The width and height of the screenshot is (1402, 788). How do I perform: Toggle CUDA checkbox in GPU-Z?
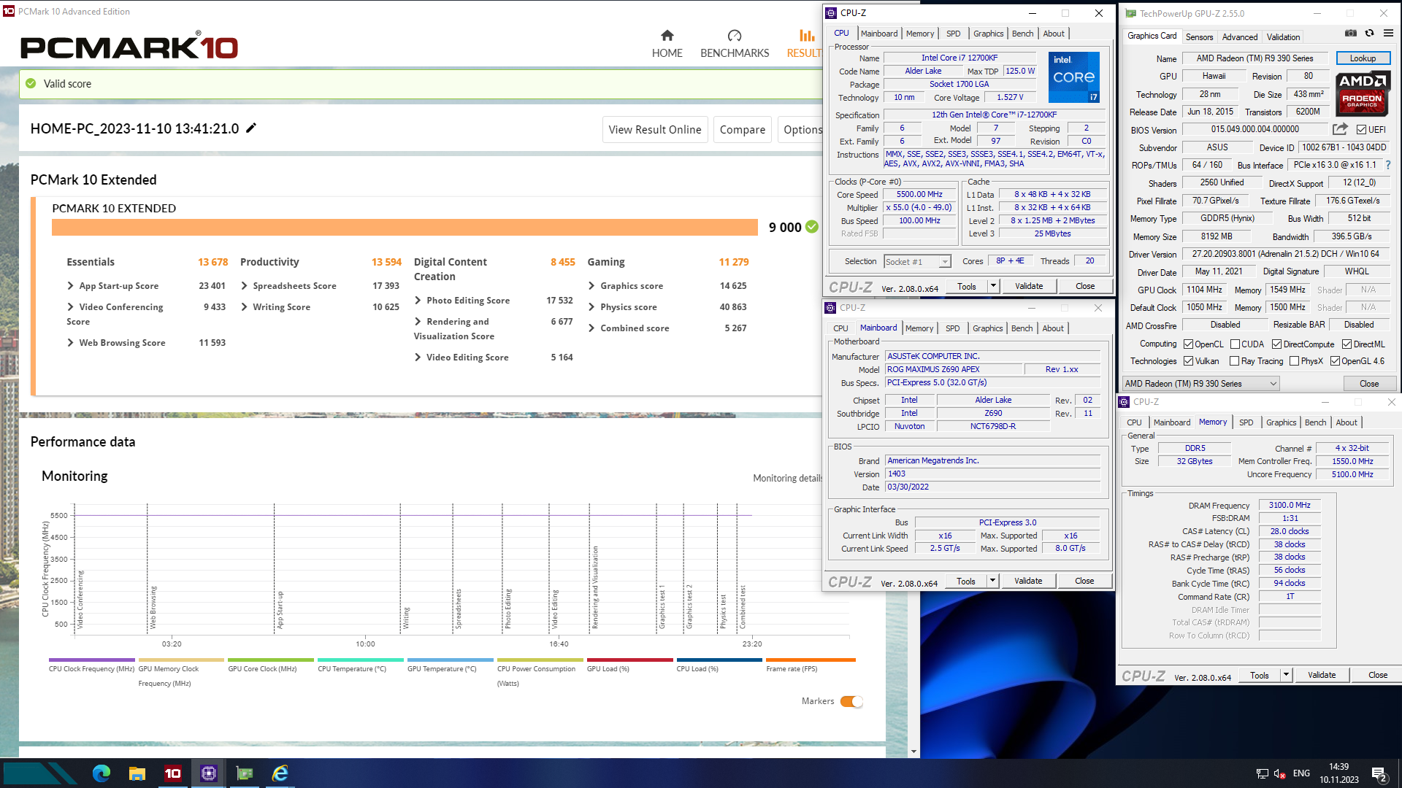pyautogui.click(x=1235, y=344)
